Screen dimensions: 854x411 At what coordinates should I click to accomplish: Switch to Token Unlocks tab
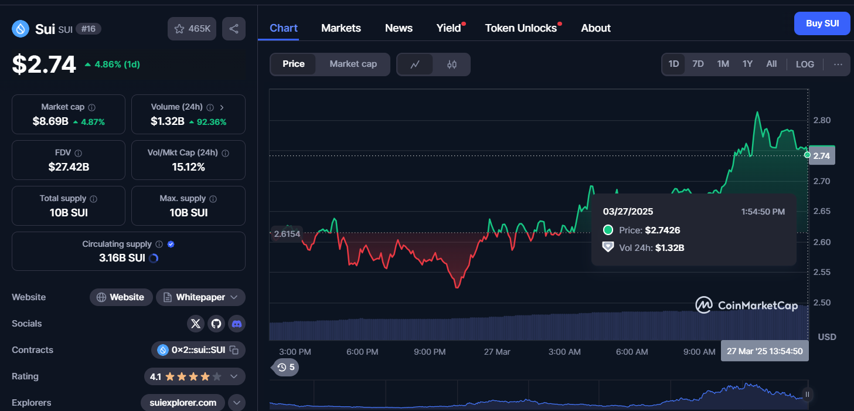coord(520,28)
